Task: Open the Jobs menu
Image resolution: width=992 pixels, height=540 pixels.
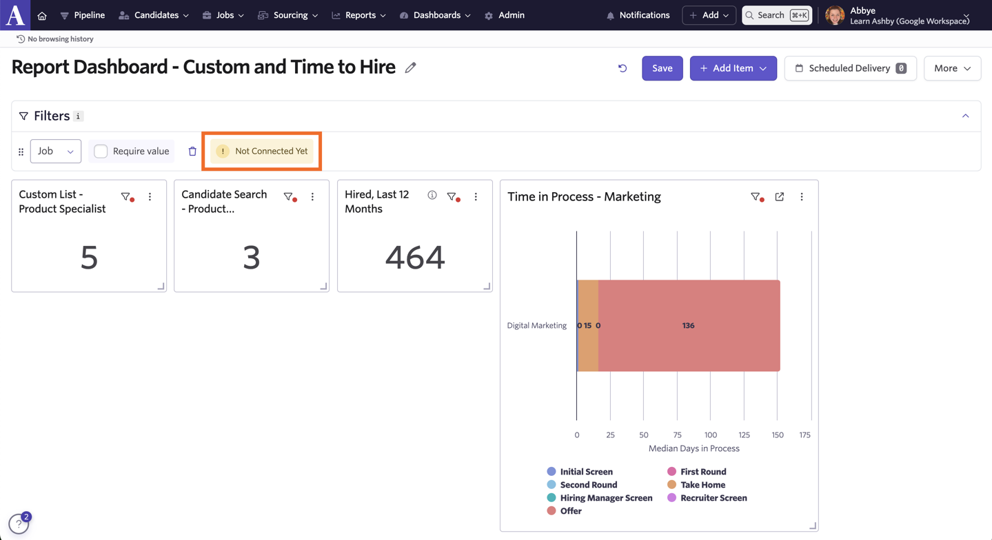Action: pyautogui.click(x=223, y=15)
